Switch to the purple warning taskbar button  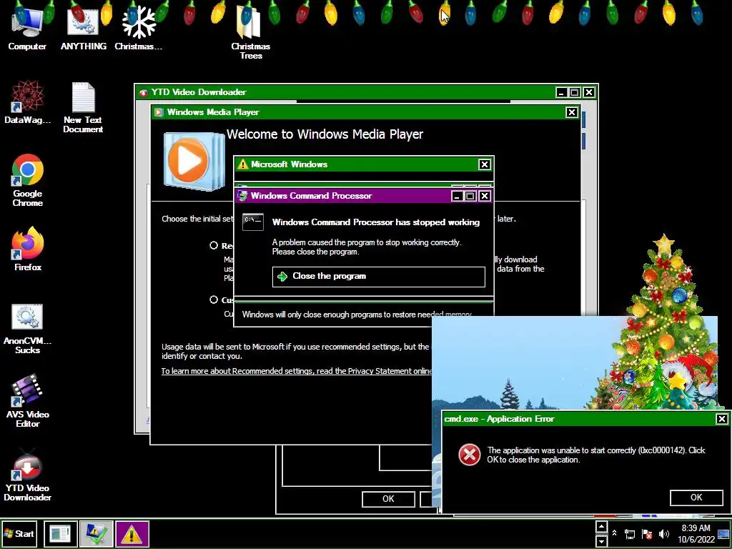tap(132, 533)
